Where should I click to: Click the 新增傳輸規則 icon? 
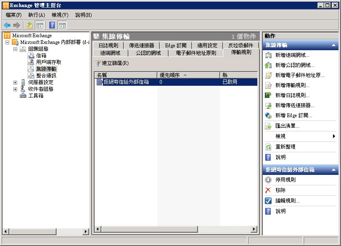pos(268,85)
